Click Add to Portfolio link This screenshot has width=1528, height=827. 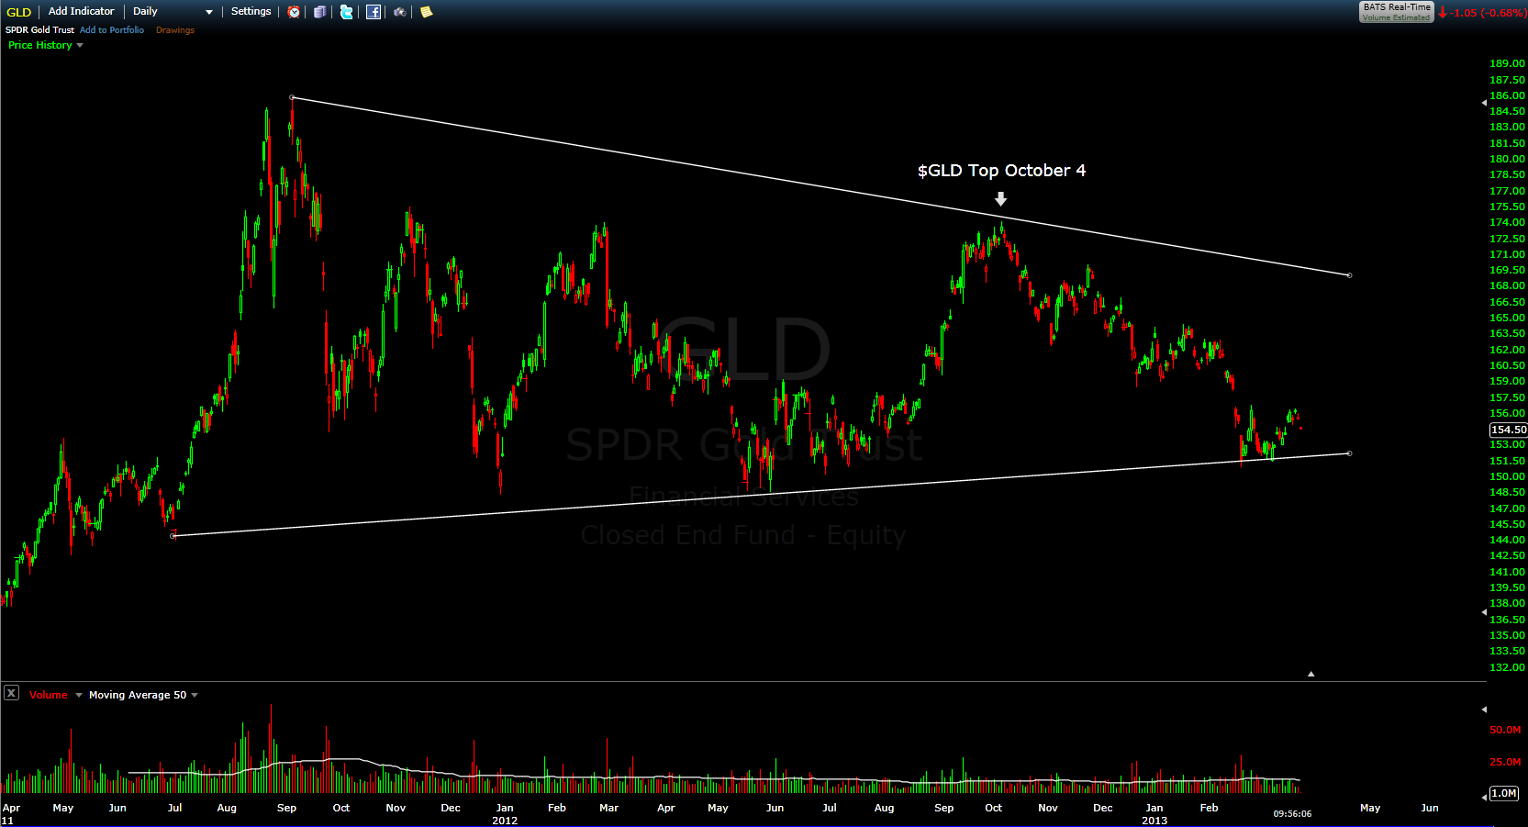112,30
